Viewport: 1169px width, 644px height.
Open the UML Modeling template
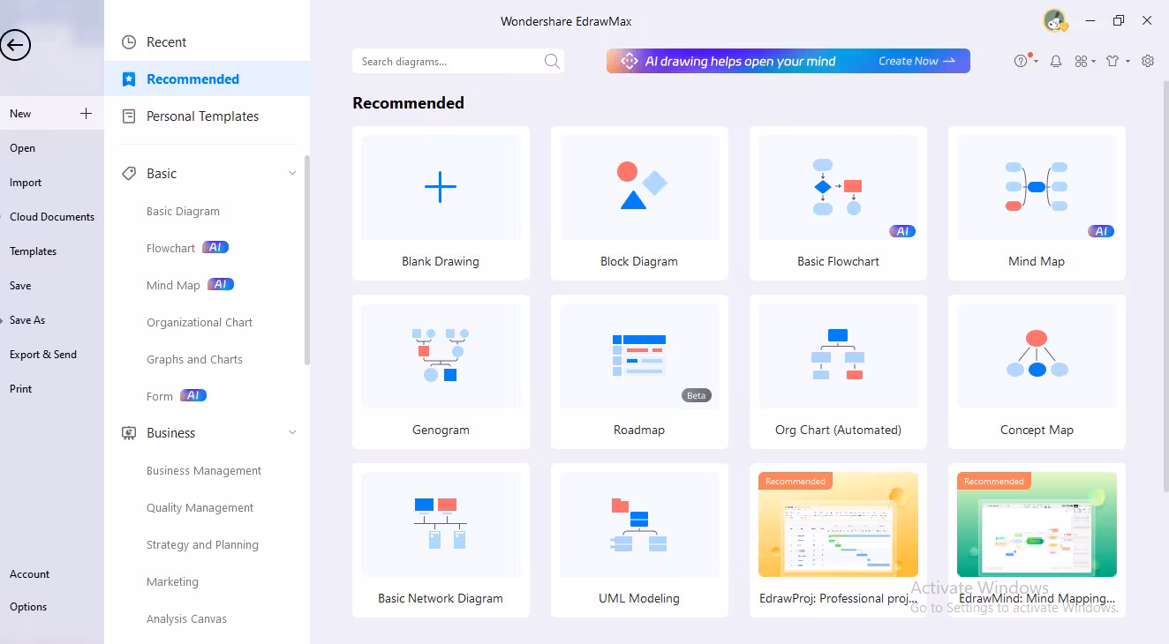[639, 540]
